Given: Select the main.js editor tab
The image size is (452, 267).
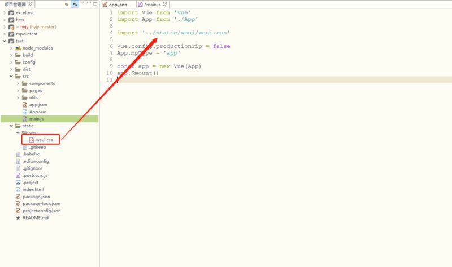Looking at the screenshot, I should click(153, 5).
